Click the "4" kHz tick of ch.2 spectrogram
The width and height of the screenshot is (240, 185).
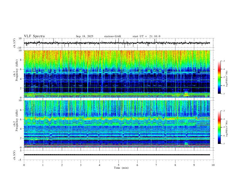click(x=21, y=129)
